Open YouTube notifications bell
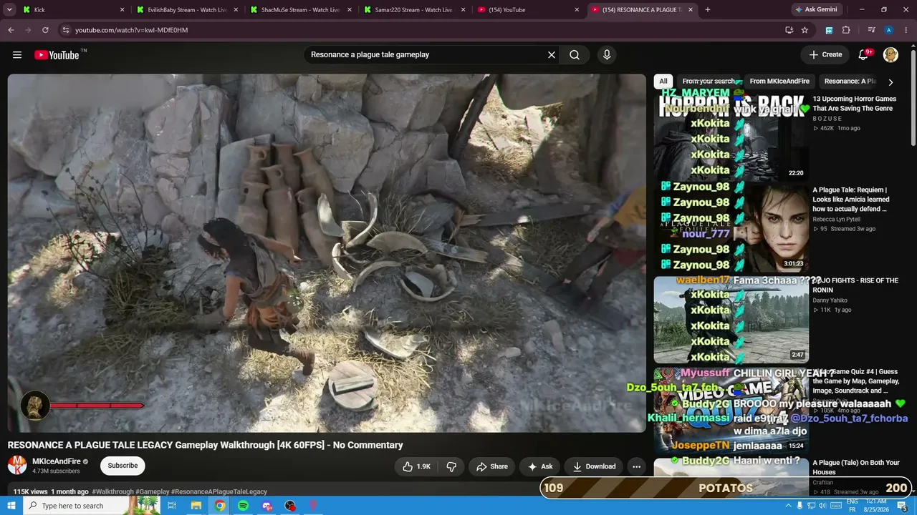Screen dimensions: 917x515 tap(864, 55)
